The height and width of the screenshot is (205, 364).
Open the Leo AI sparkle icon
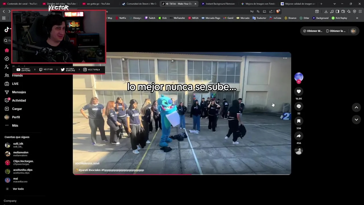click(349, 11)
